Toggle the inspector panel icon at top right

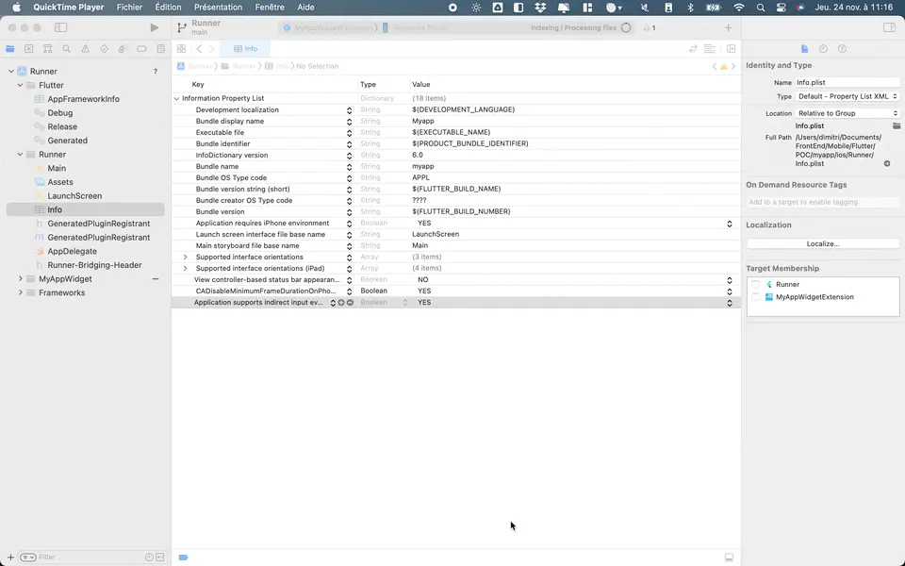coord(889,27)
